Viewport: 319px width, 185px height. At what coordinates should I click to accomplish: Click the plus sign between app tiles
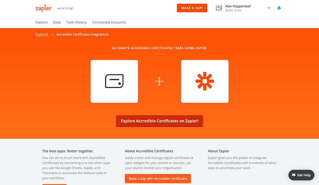coord(159,81)
